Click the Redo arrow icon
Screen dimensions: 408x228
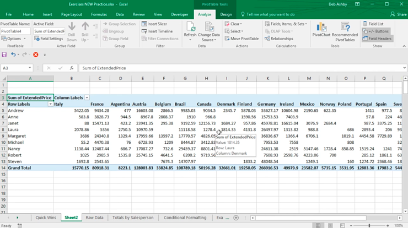[24, 55]
